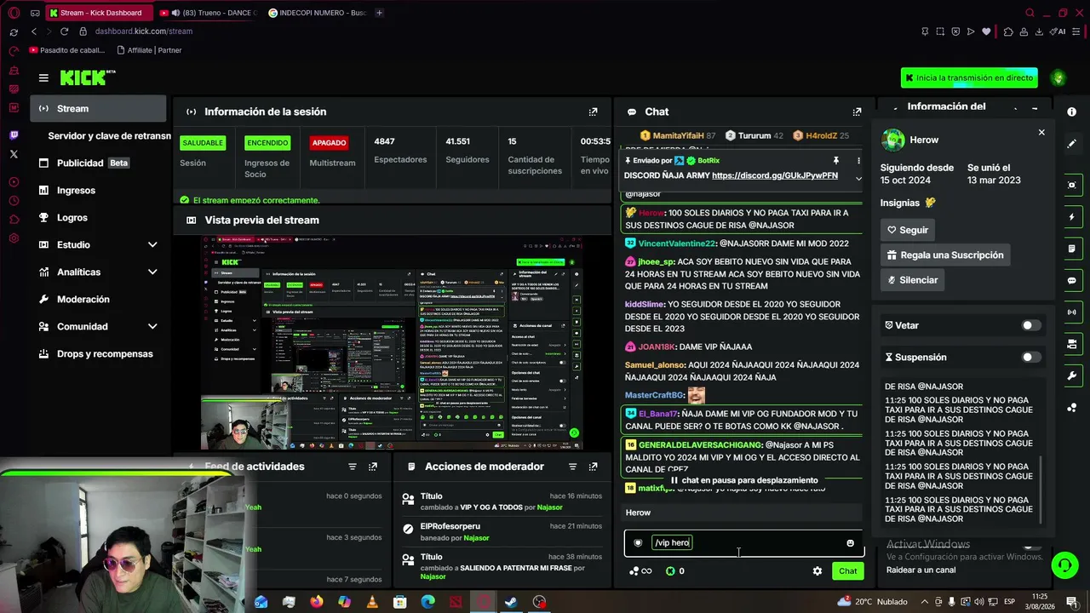Expand the Comunidad sidebar section
The height and width of the screenshot is (613, 1090).
pyautogui.click(x=152, y=327)
